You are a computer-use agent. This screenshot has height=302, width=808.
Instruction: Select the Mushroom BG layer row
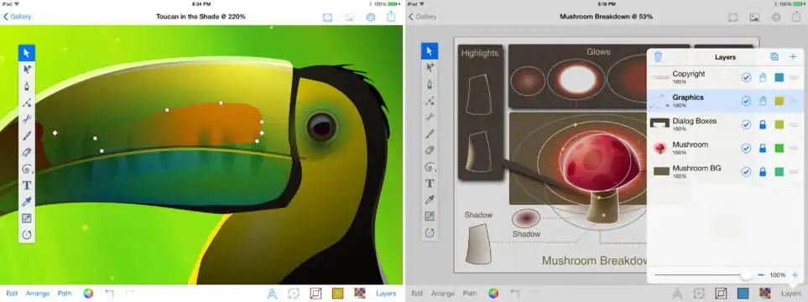point(725,172)
